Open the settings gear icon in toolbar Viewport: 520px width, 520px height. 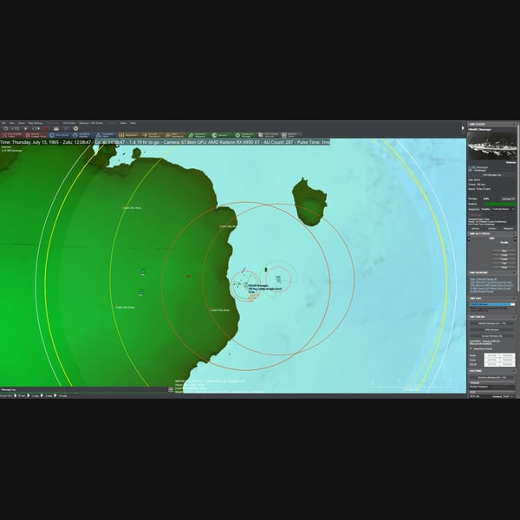tap(75, 128)
